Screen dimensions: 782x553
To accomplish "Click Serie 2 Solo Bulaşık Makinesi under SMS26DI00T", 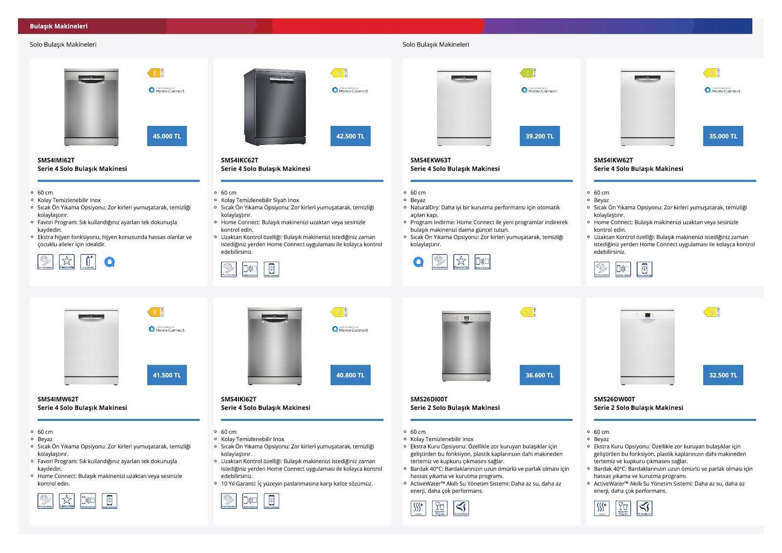I will point(455,408).
